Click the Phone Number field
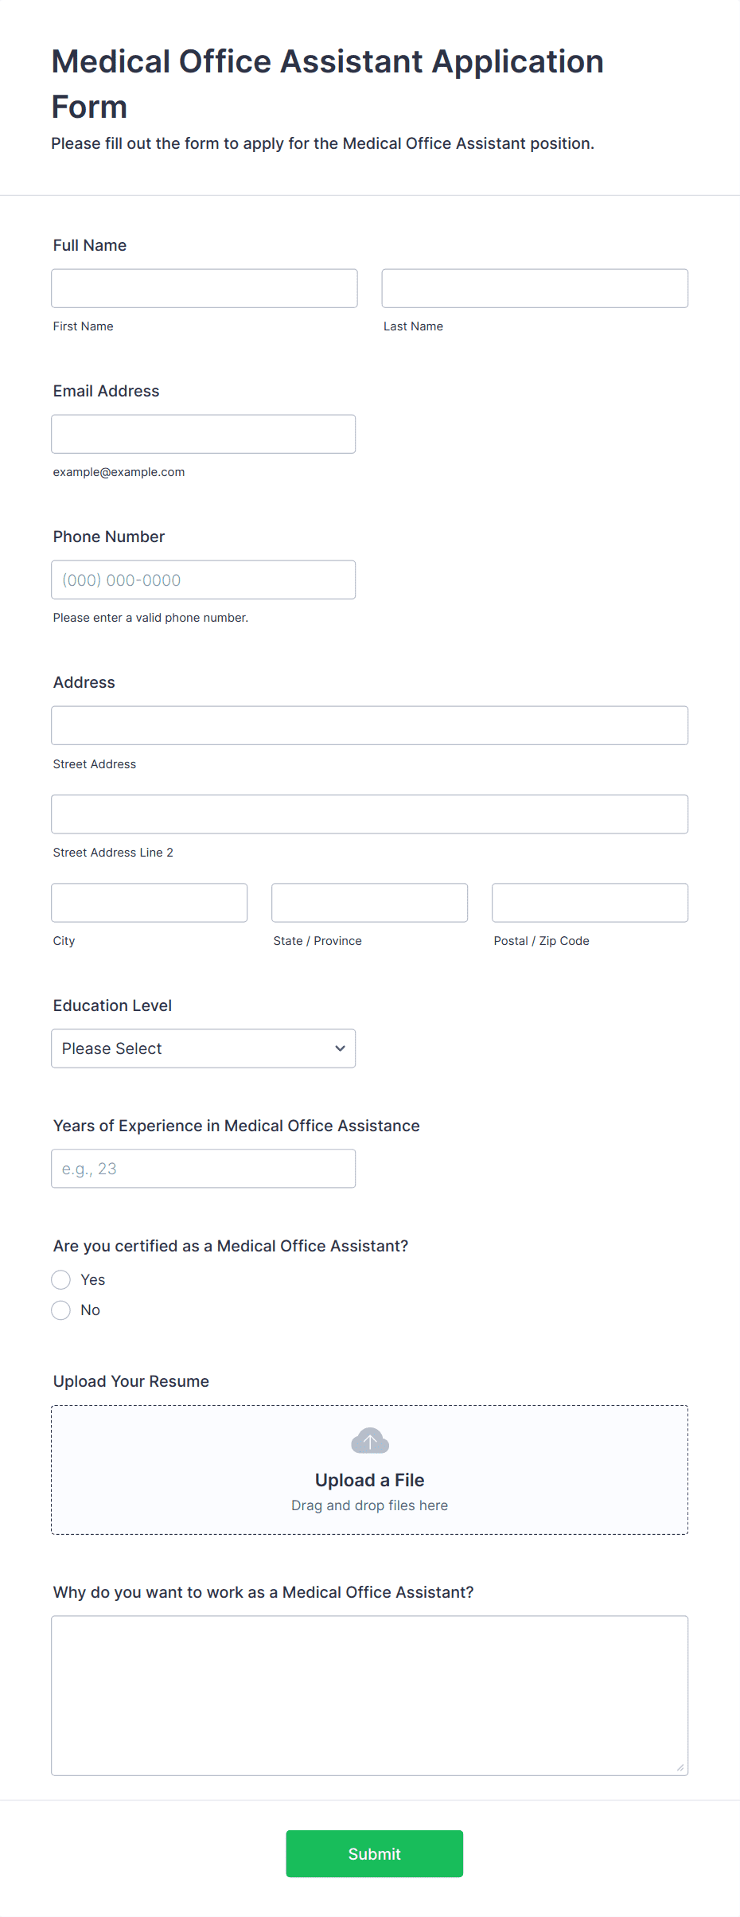This screenshot has width=740, height=1917. pyautogui.click(x=203, y=580)
